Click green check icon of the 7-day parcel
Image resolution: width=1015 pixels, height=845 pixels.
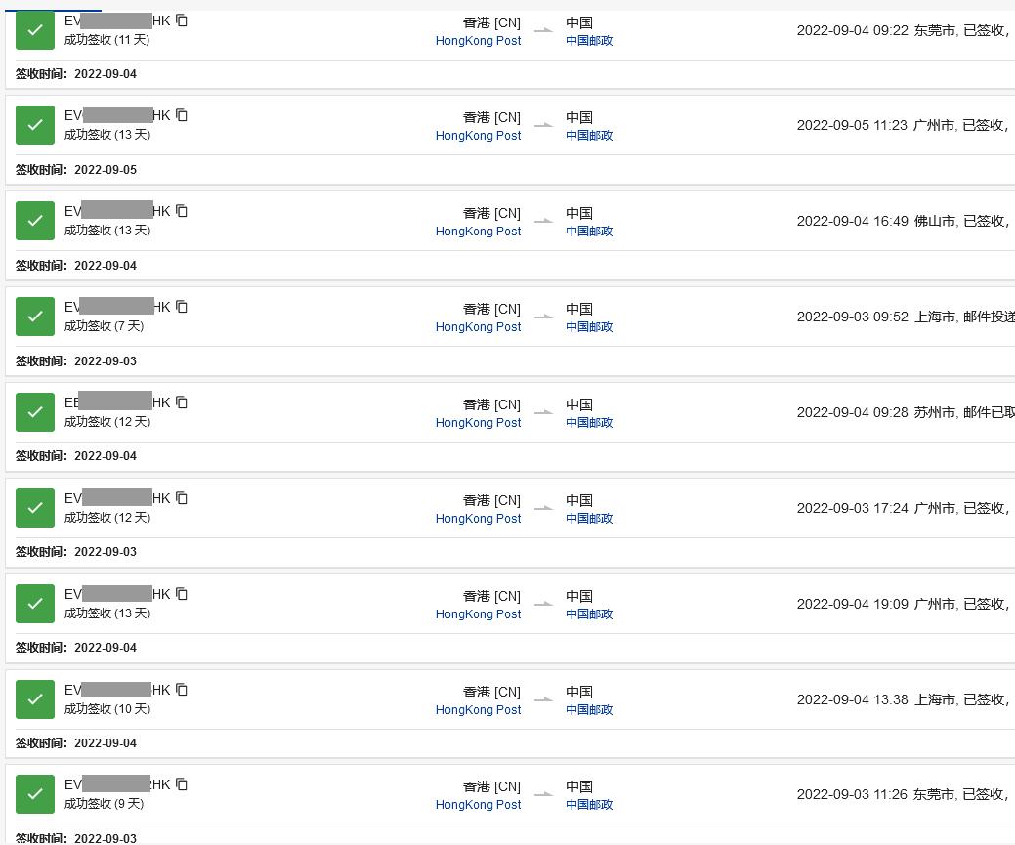35,317
